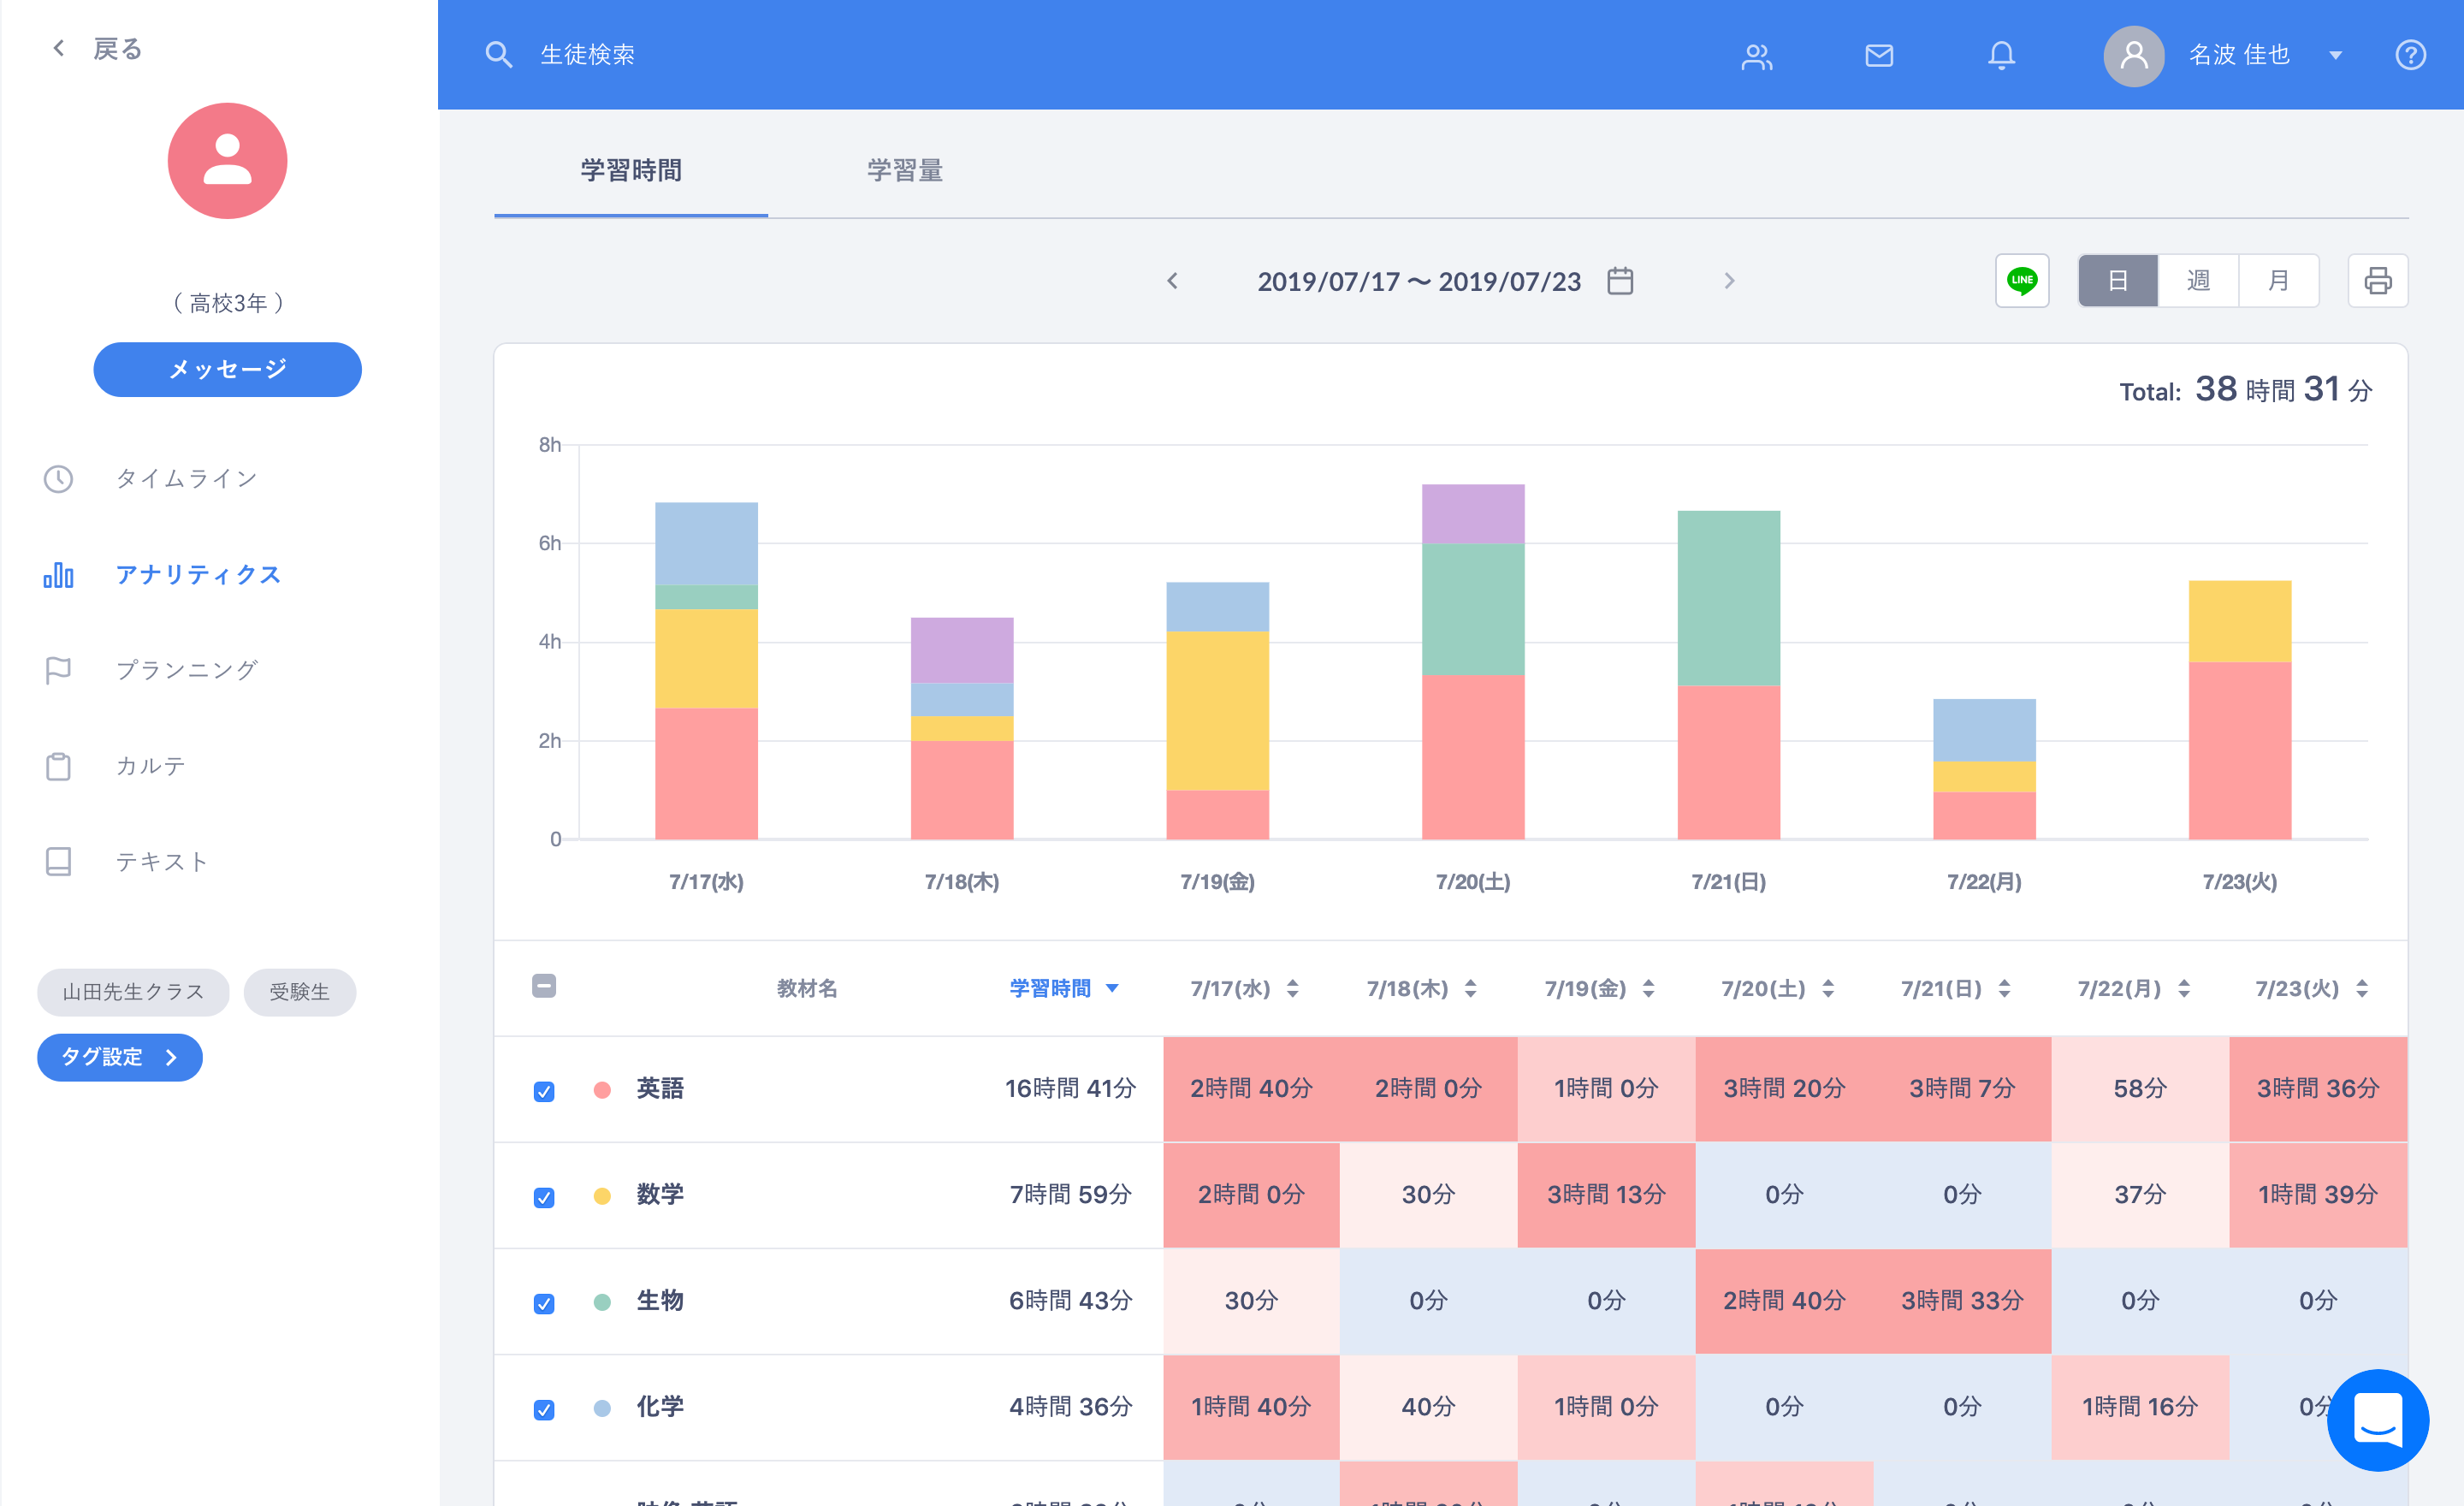Viewport: 2464px width, 1506px height.
Task: Uncheck the 英語 row checkbox
Action: click(x=544, y=1091)
